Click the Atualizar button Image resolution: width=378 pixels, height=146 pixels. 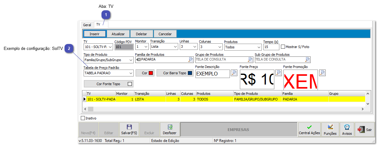(x=118, y=34)
